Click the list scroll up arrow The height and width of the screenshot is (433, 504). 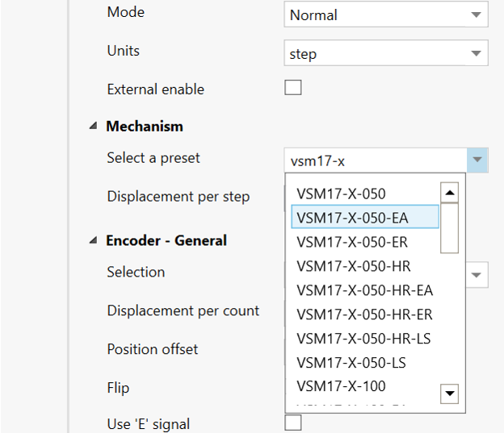(x=450, y=193)
